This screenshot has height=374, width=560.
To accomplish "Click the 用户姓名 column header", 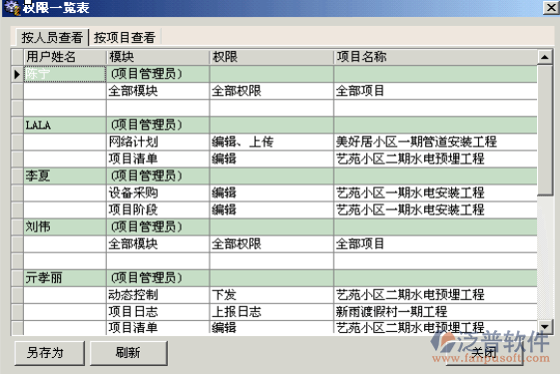I will tap(65, 57).
